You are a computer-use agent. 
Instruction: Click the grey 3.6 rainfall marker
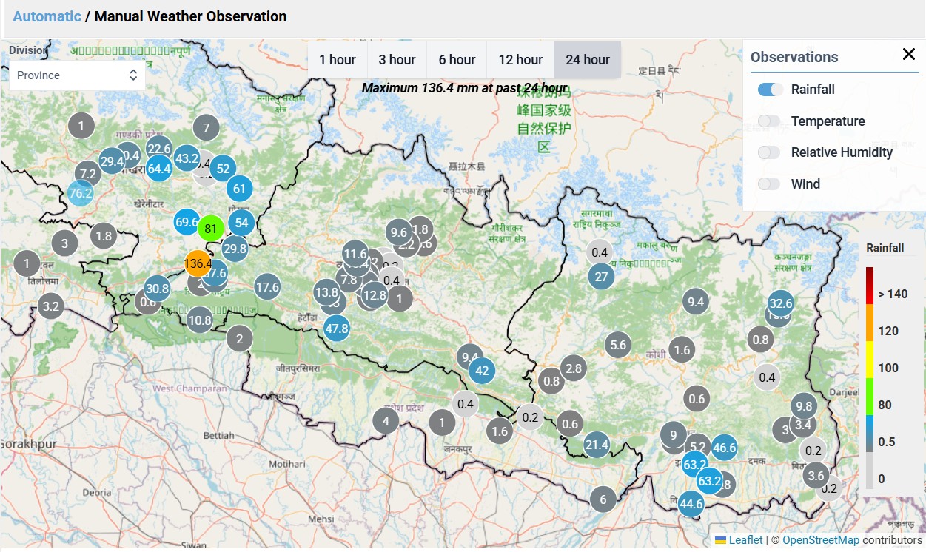pos(816,476)
